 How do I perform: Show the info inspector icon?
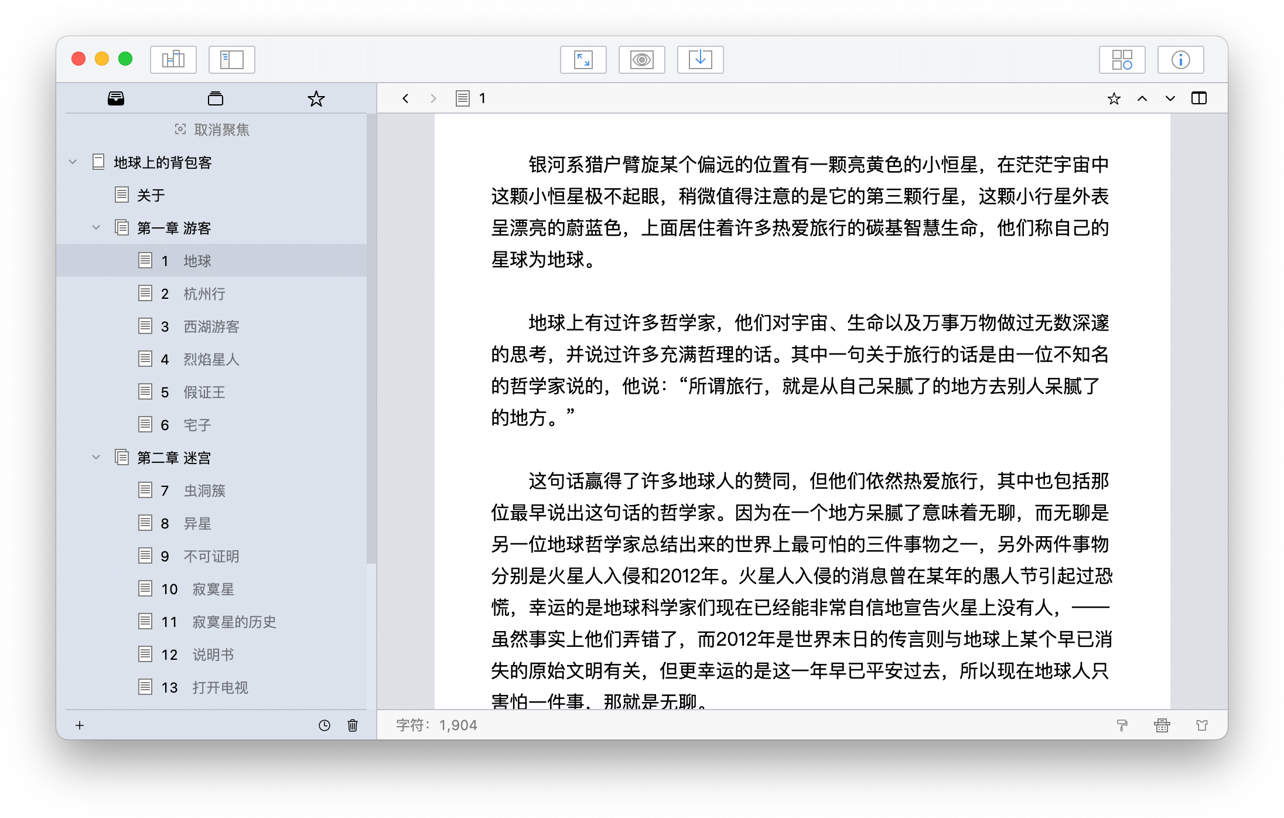[1180, 59]
